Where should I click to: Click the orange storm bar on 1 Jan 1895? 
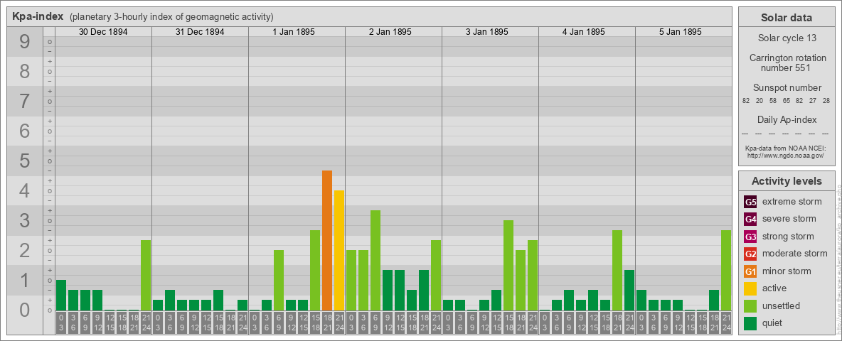click(x=327, y=240)
